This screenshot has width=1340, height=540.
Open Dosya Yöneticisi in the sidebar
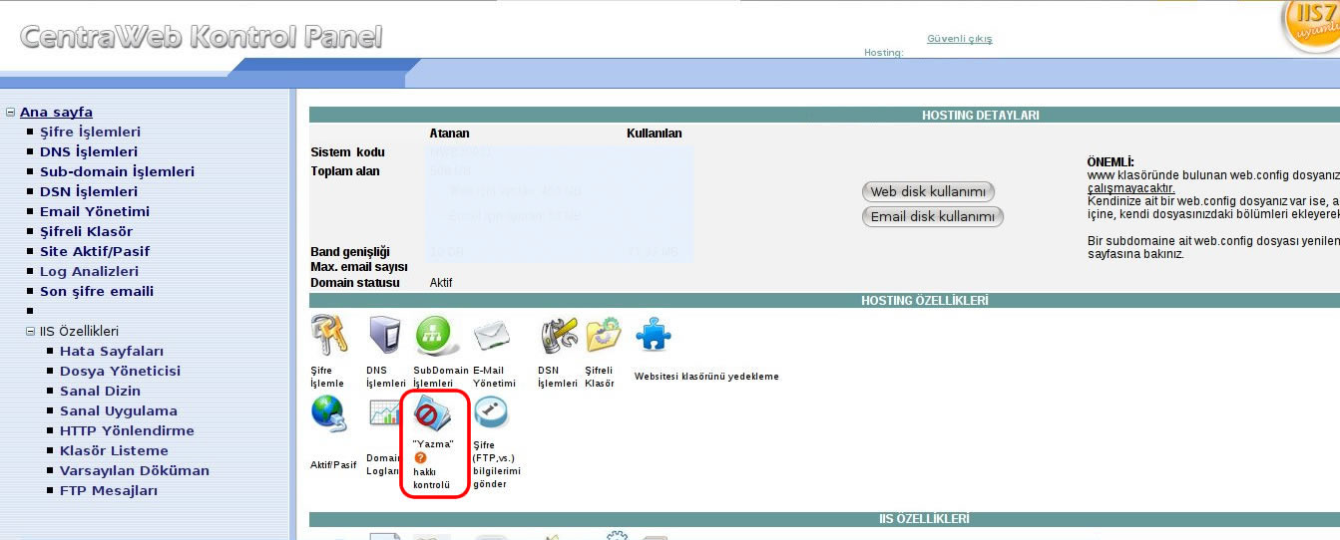(x=120, y=372)
